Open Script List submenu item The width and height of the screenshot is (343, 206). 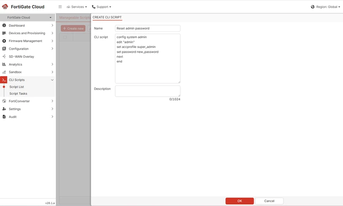[x=17, y=87]
